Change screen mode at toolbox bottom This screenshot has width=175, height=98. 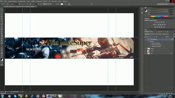tap(2, 65)
